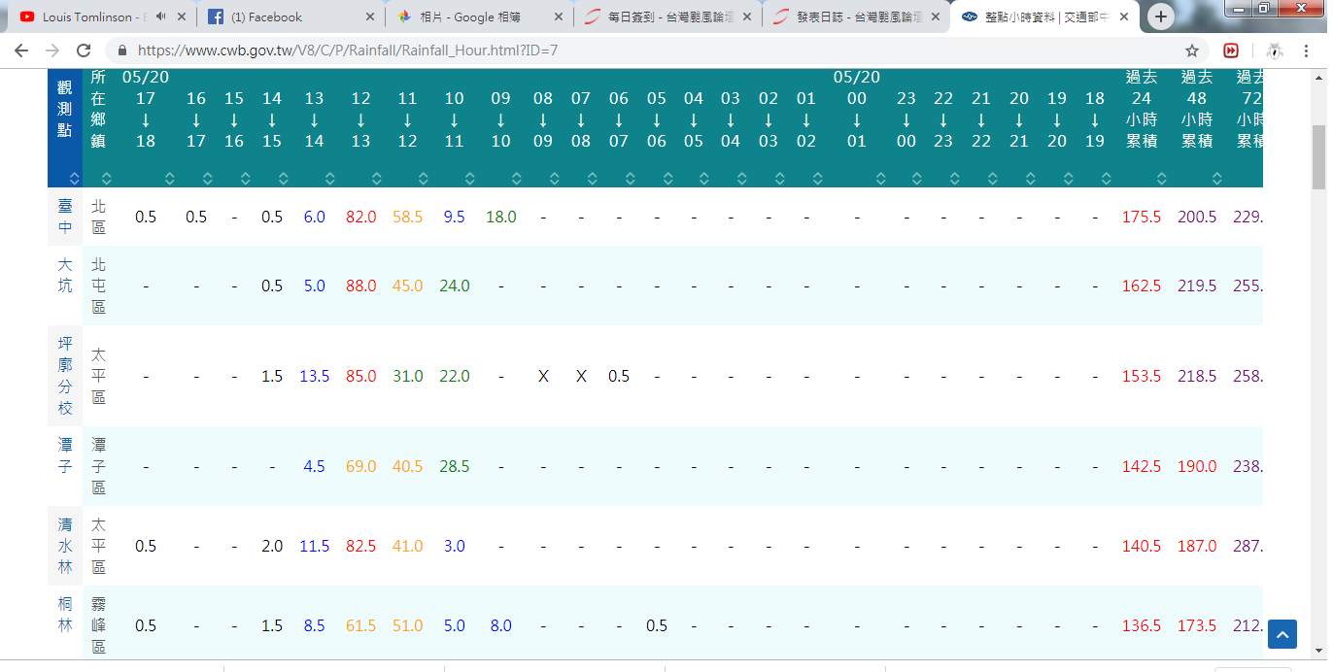Viewport: 1333px width, 672px height.
Task: Open the Chrome three-dot menu
Action: 1309,50
